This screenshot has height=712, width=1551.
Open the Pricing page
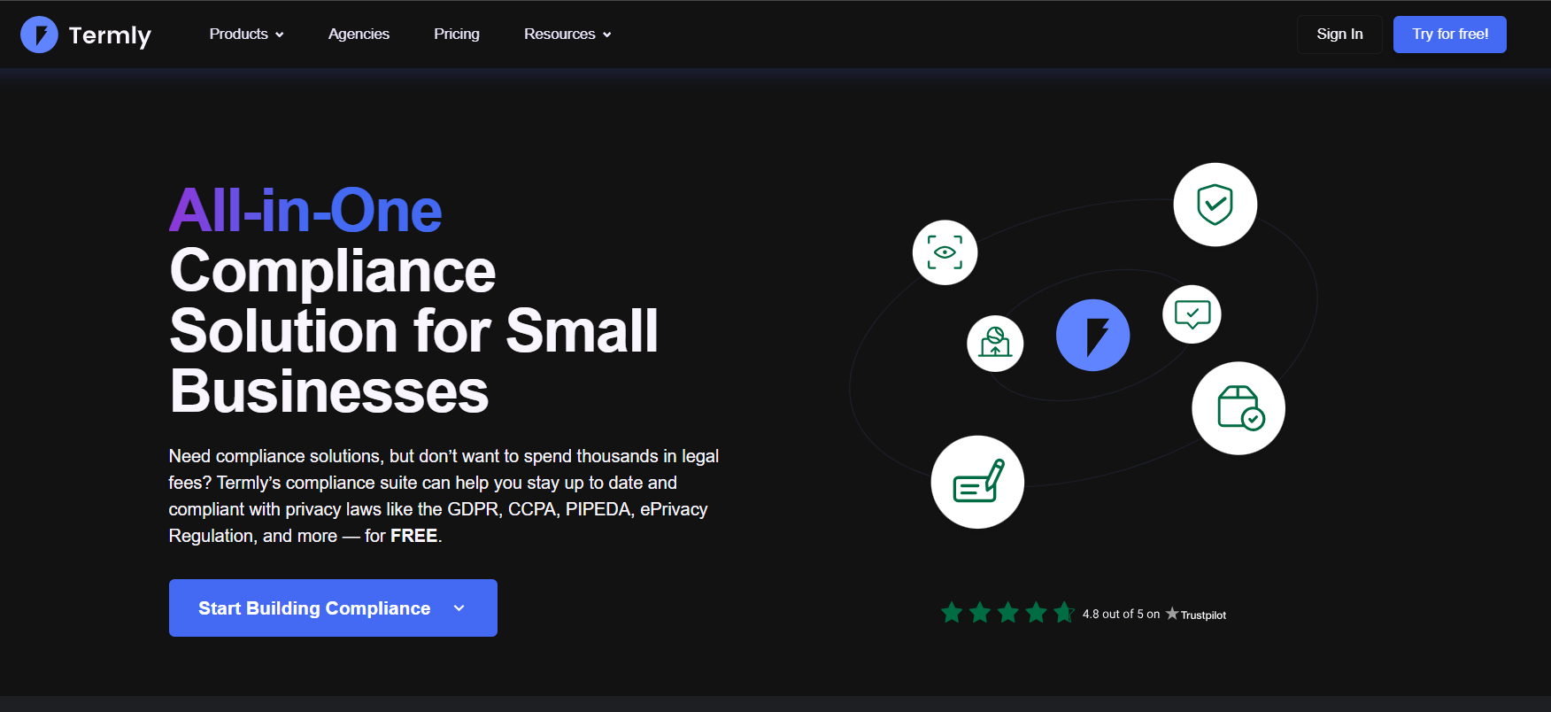(x=457, y=34)
